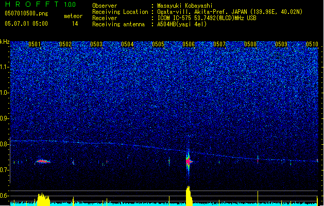Click the 0.9 kHz axis label
Screen dimensions: 324x206
coord(5,118)
